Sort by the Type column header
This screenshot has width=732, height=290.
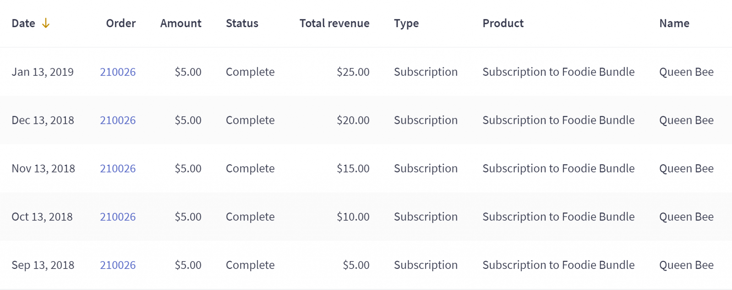406,24
